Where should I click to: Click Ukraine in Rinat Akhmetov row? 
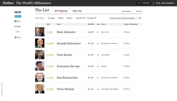(127, 32)
